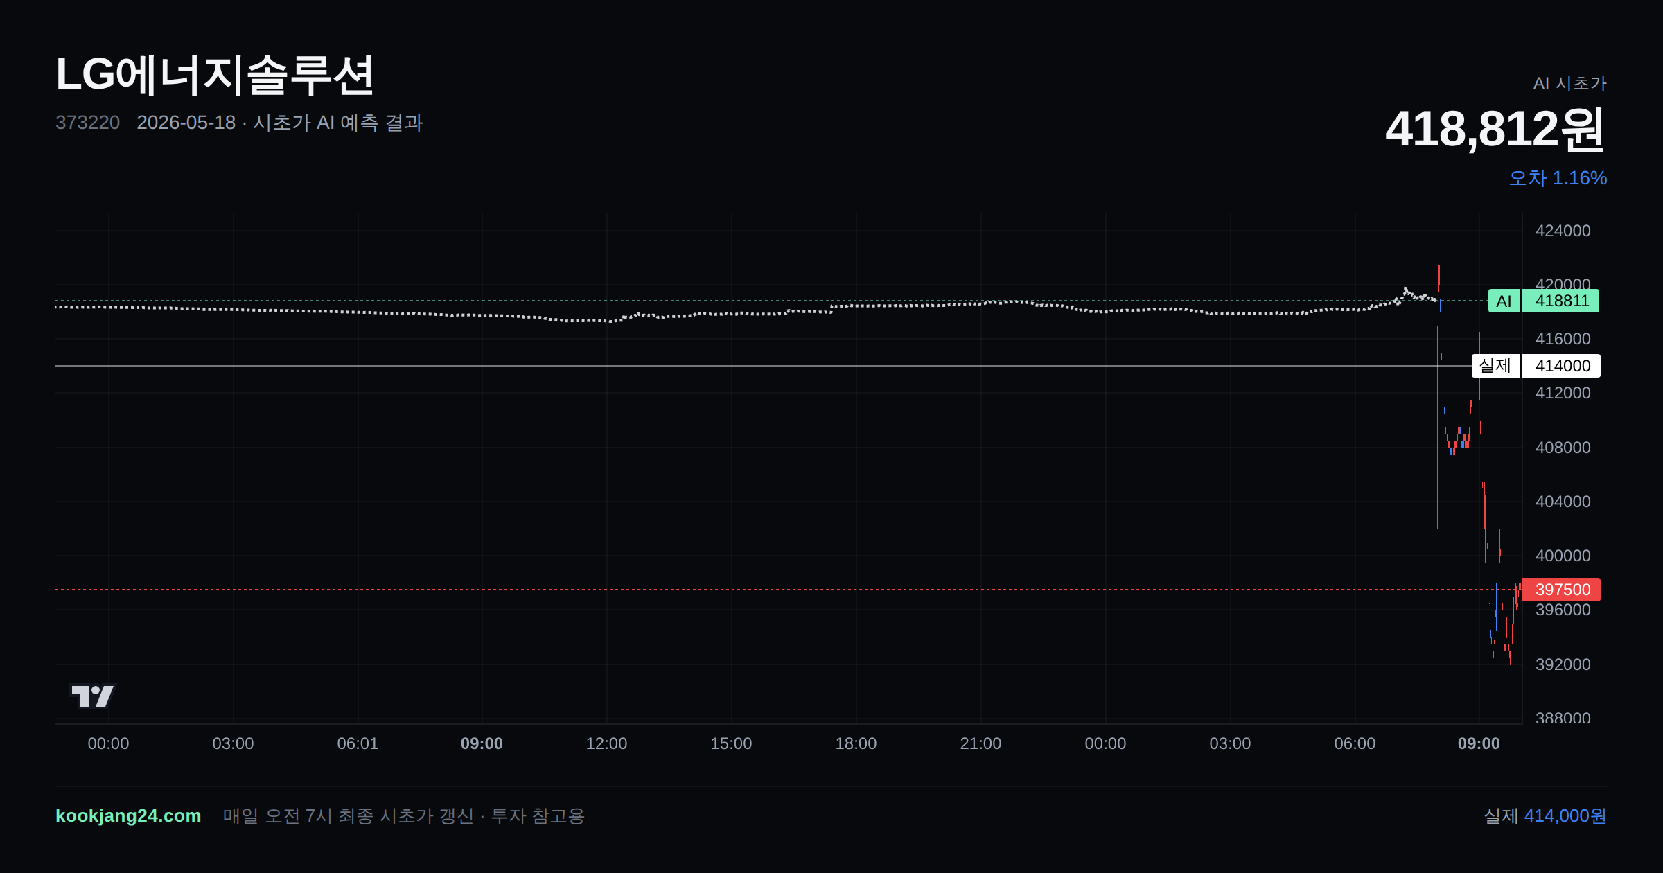
Task: Click the red 397500 current price label
Action: tap(1561, 590)
